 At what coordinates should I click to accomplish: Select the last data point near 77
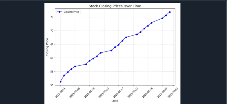click(x=170, y=12)
